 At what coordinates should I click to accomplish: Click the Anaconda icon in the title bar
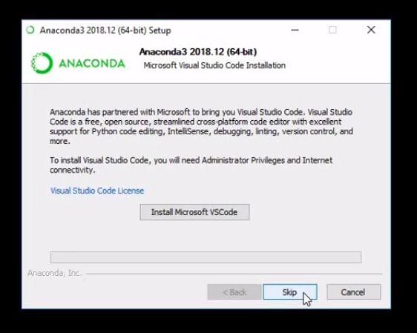30,30
